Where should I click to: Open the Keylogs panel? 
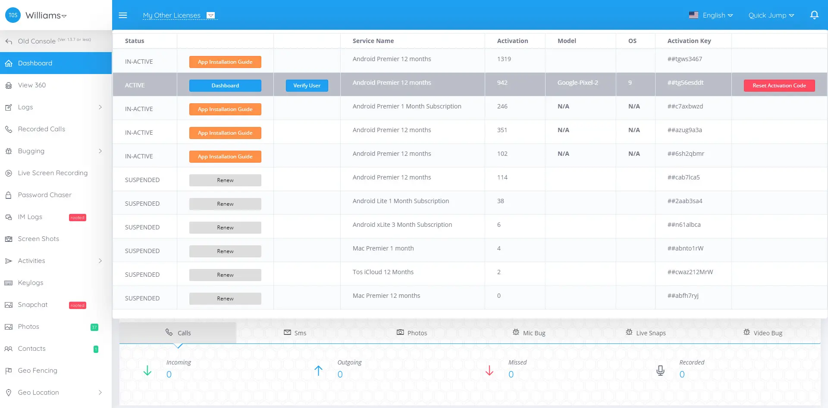30,283
